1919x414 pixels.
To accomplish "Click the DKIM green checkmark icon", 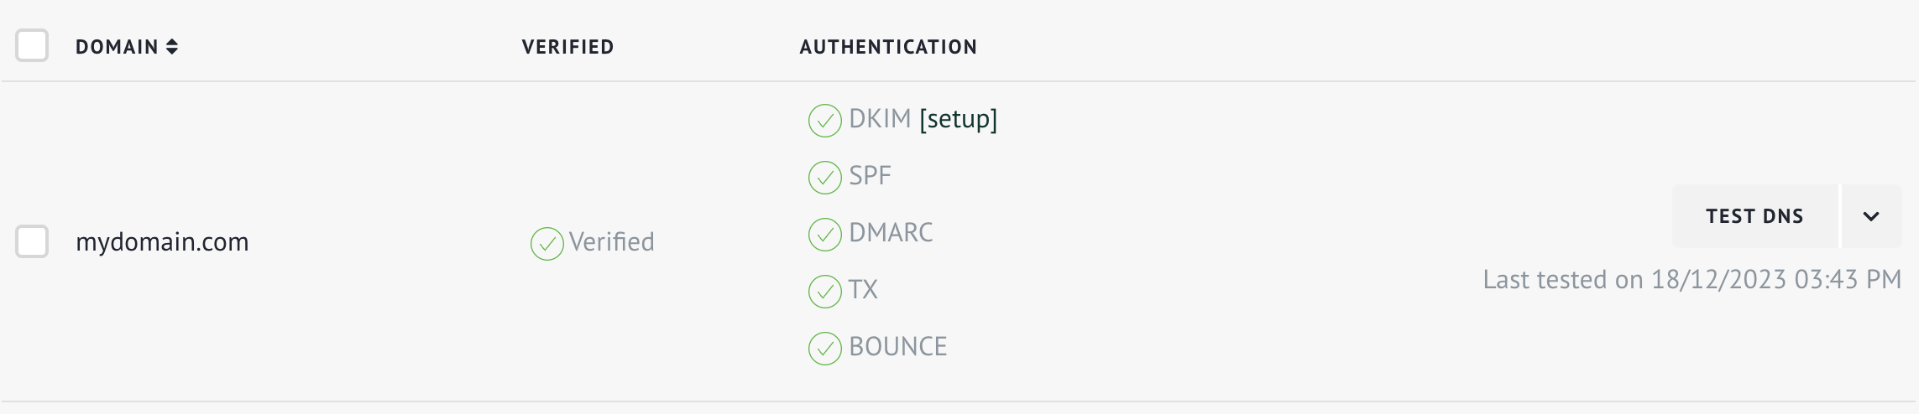I will [x=824, y=121].
